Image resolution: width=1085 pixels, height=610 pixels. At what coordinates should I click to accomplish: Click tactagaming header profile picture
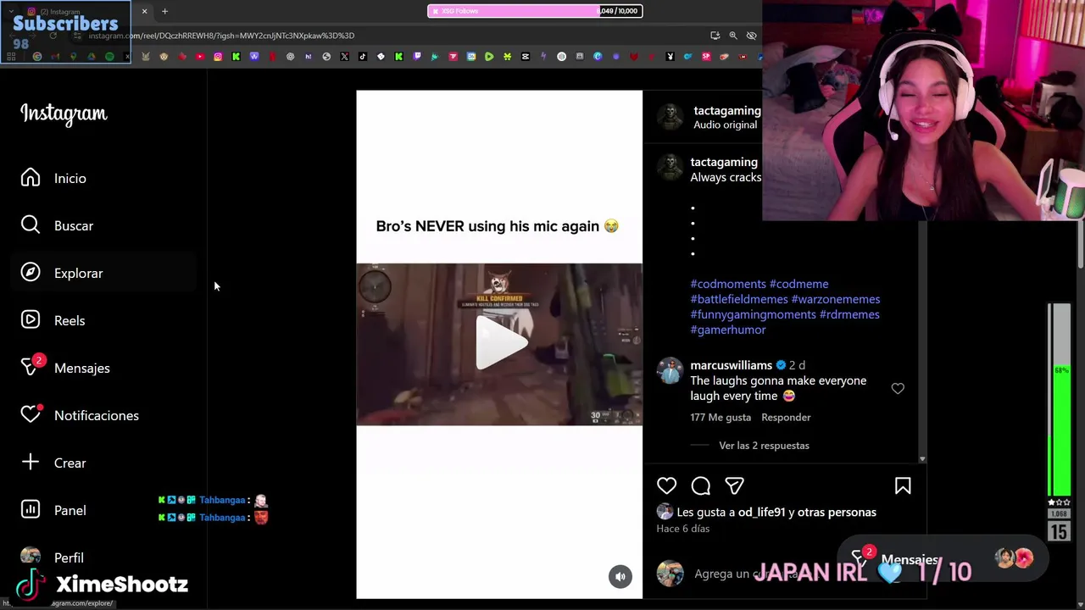[x=670, y=117]
